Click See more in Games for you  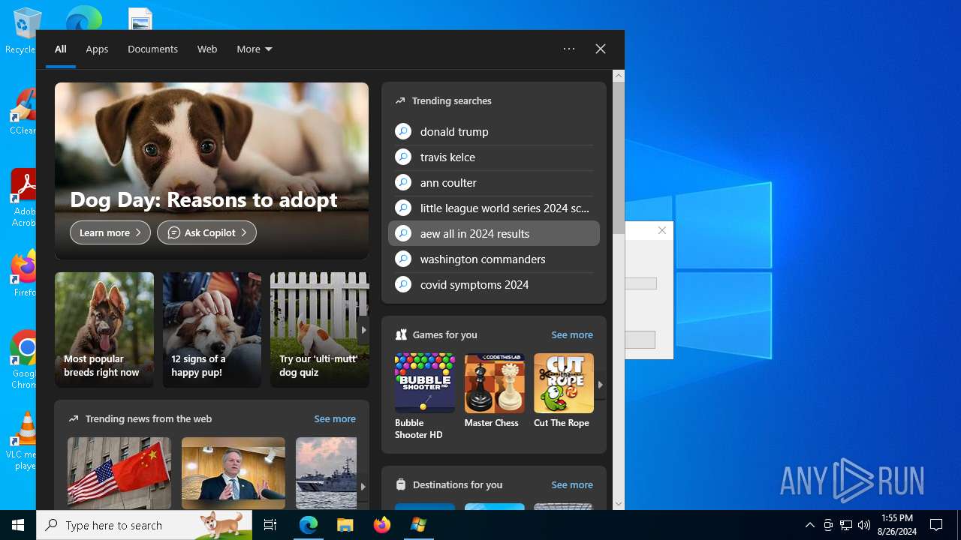point(572,334)
